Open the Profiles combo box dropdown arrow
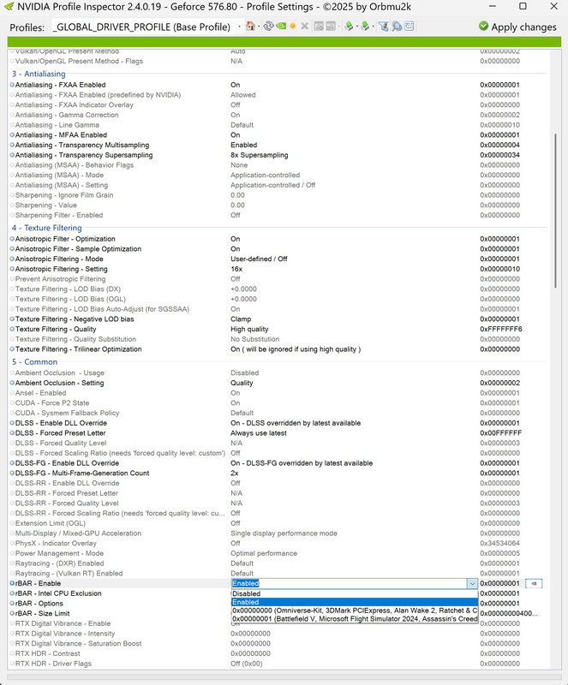568x685 pixels. 239,27
